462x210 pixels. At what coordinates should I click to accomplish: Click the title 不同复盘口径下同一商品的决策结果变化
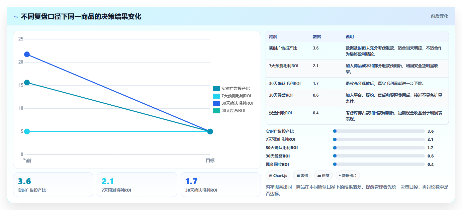[x=81, y=17]
